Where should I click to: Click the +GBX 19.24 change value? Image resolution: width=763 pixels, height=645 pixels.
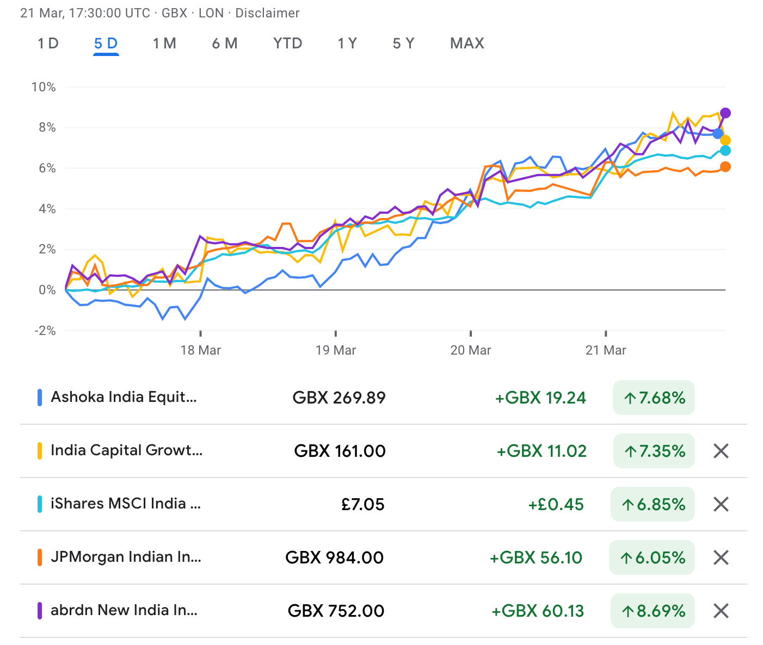pyautogui.click(x=540, y=398)
